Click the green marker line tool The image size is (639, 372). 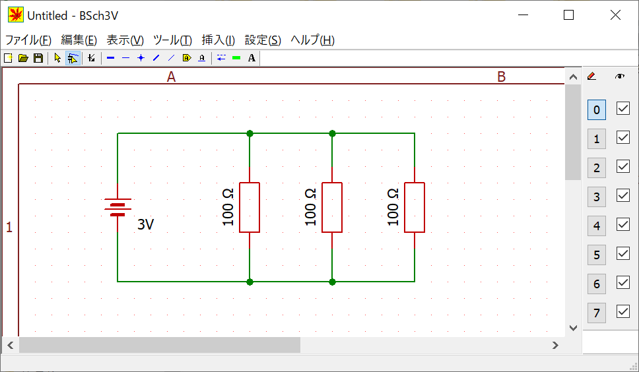pyautogui.click(x=236, y=58)
